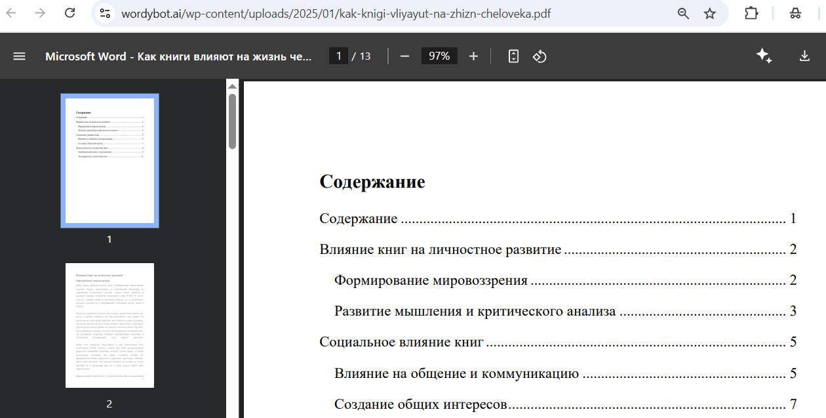Open 'Социальное влияние книг' contents entry

558,342
